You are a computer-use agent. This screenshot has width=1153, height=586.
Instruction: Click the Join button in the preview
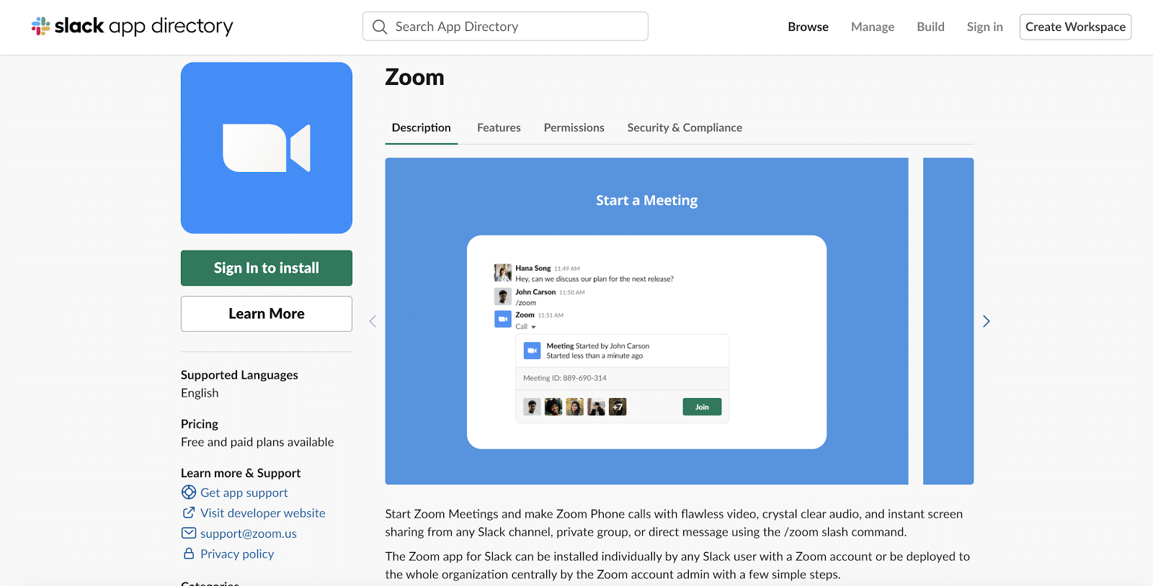[702, 407]
